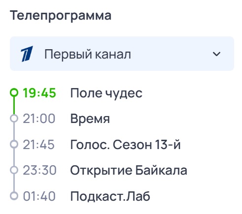Image resolution: width=242 pixels, height=214 pixels.
Task: Open Голос. Сезон 13-й program
Action: [x=126, y=145]
